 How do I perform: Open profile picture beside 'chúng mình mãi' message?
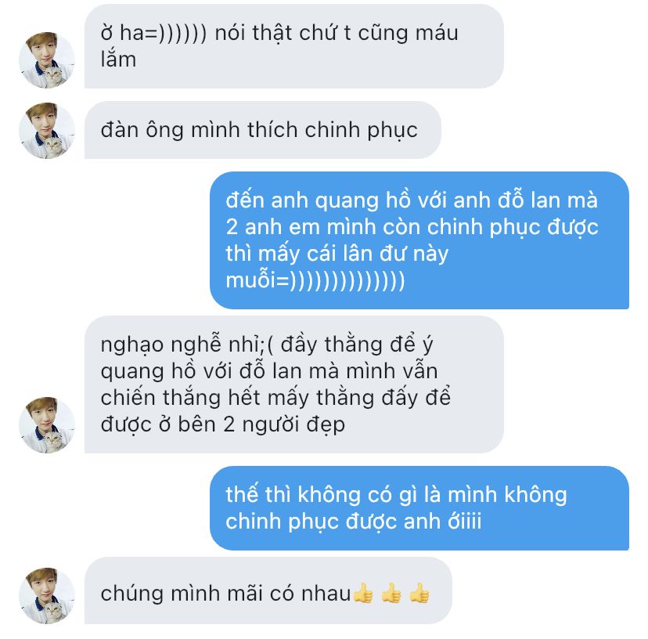[x=47, y=595]
